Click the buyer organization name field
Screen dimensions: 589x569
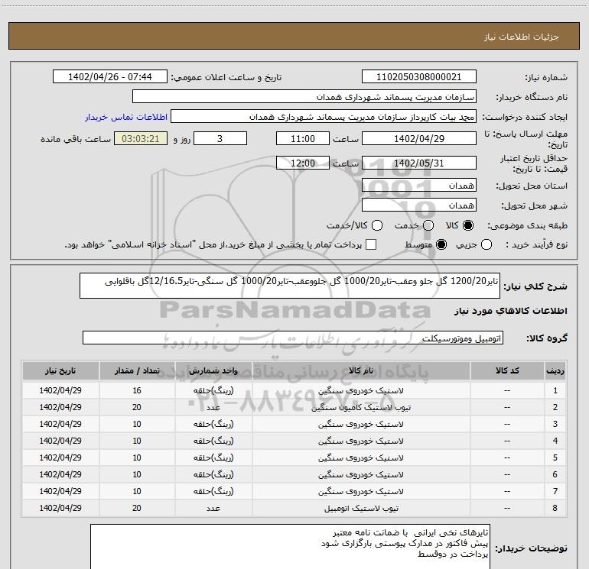click(x=304, y=97)
